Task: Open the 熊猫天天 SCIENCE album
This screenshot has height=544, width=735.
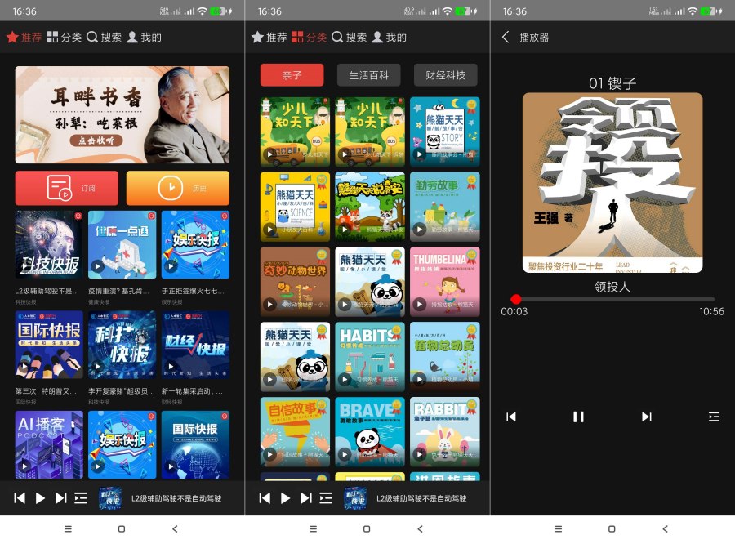Action: 295,207
